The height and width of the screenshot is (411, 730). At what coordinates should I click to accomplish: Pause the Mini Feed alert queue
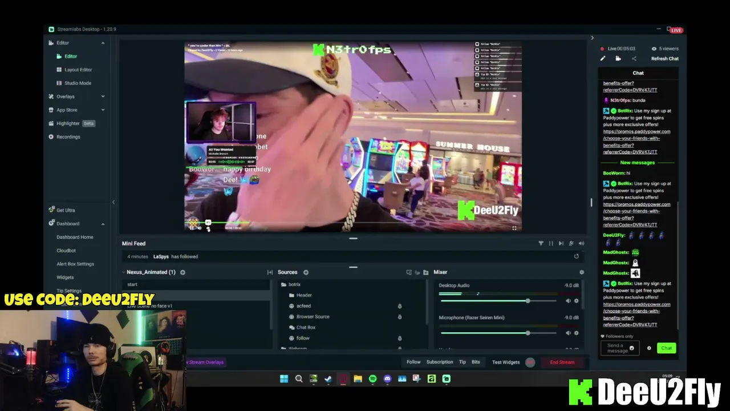[551, 243]
